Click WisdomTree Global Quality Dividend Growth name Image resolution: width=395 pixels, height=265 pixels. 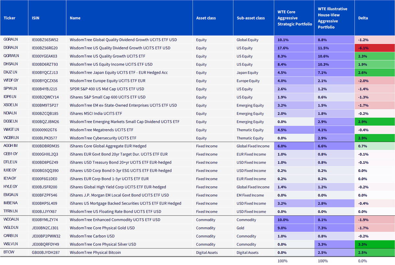(123, 40)
